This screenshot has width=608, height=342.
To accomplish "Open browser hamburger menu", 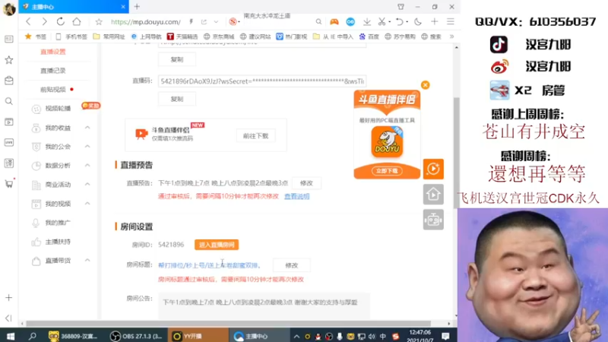I will pyautogui.click(x=450, y=22).
